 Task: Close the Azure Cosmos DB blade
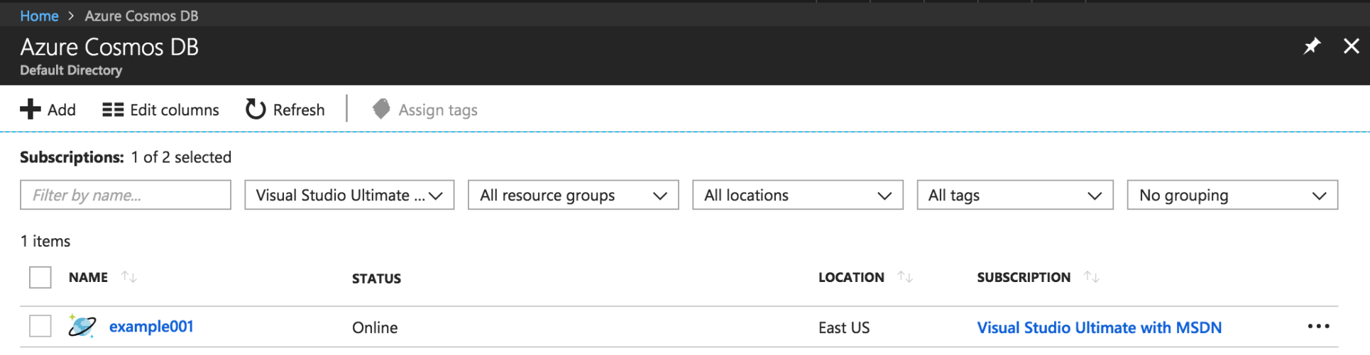click(x=1352, y=46)
